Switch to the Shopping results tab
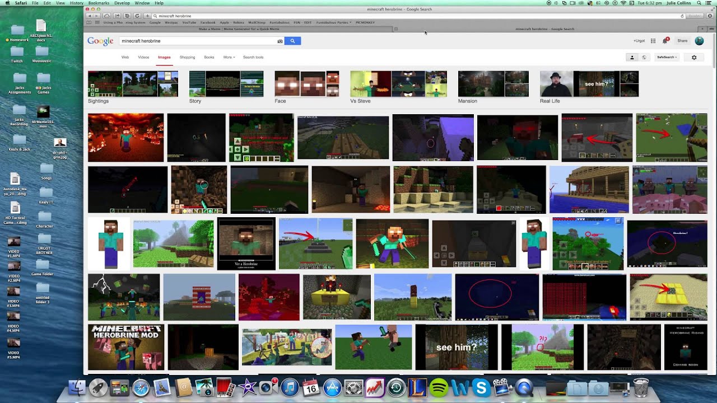 (x=187, y=57)
